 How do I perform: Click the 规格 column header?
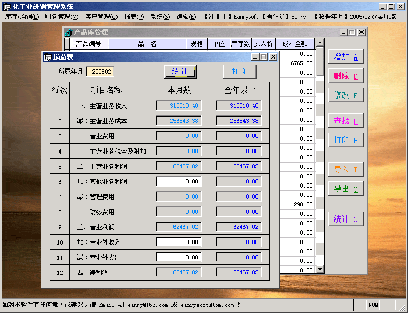(197, 44)
